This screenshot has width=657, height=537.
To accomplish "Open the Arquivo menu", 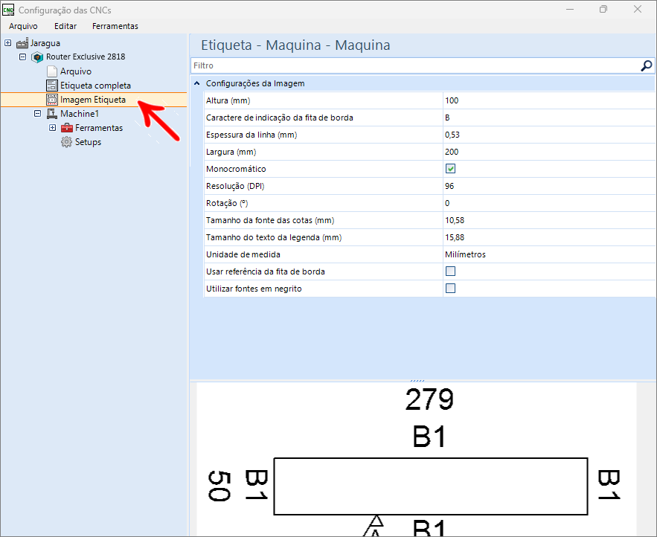I will pyautogui.click(x=23, y=26).
